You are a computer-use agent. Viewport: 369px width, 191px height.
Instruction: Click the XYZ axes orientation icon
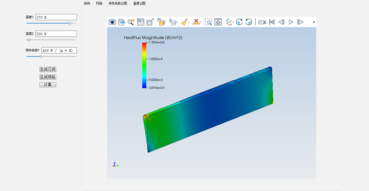click(229, 22)
